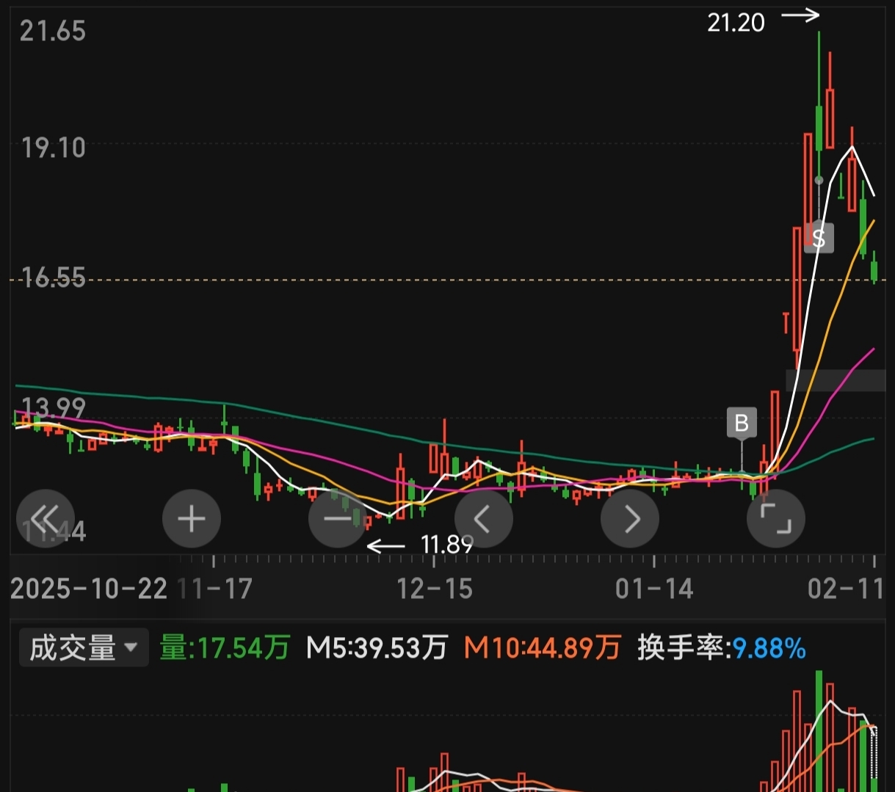Tap the 02-11 date axis label

tap(846, 589)
